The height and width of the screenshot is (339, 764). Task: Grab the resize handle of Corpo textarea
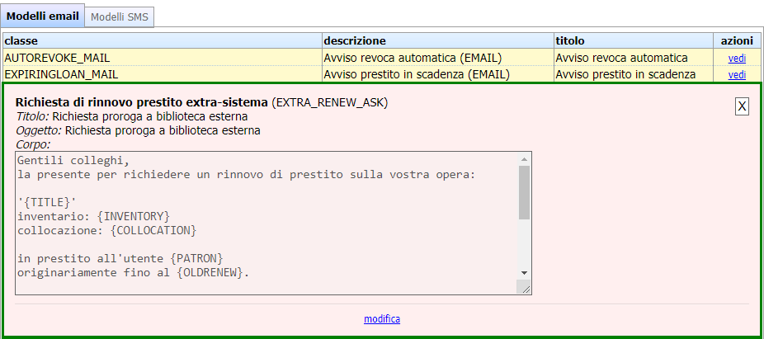(524, 287)
